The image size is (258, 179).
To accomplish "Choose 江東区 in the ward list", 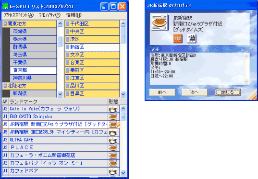I will [92, 78].
